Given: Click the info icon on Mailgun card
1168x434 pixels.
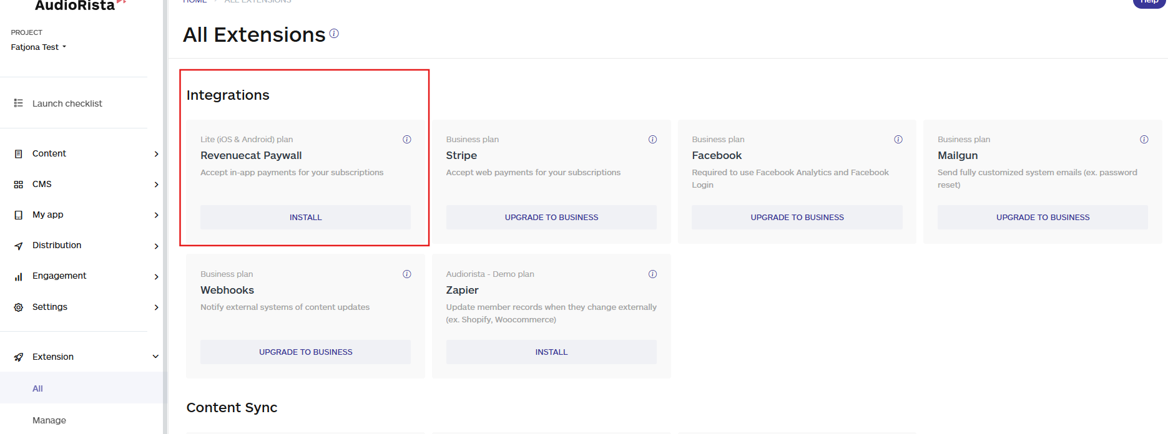Looking at the screenshot, I should [1144, 140].
